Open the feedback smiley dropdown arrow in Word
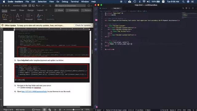Screen dimensions: 197x111 click(91, 6)
